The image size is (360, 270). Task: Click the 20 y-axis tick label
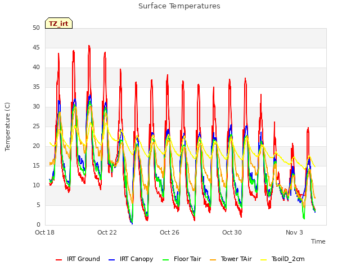pos(36,146)
